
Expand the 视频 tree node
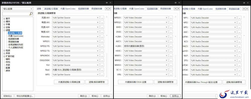[x=4, y=50]
